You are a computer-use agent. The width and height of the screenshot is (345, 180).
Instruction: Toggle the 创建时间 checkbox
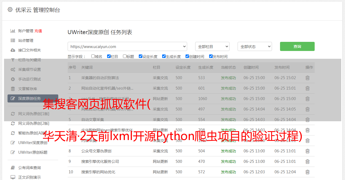(187, 56)
